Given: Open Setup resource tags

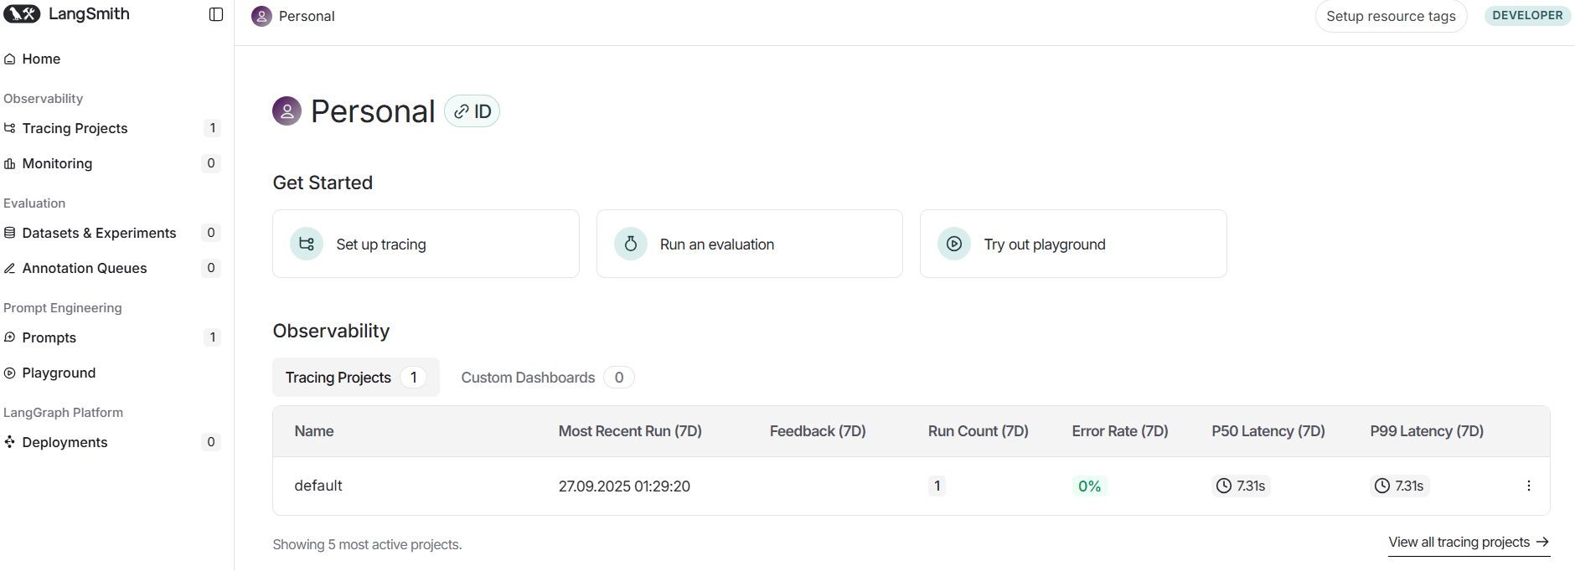Looking at the screenshot, I should [x=1391, y=16].
